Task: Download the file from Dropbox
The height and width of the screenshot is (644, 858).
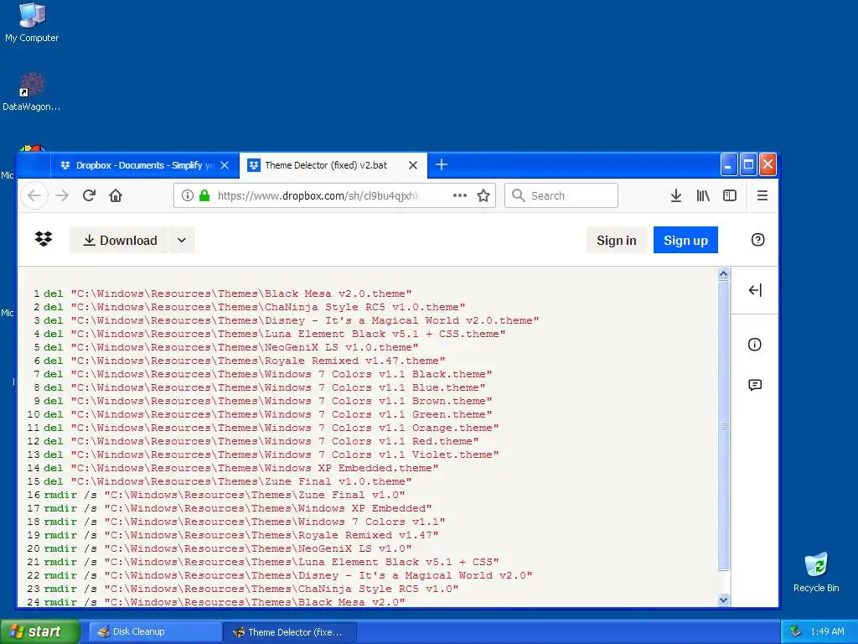Action: [119, 240]
